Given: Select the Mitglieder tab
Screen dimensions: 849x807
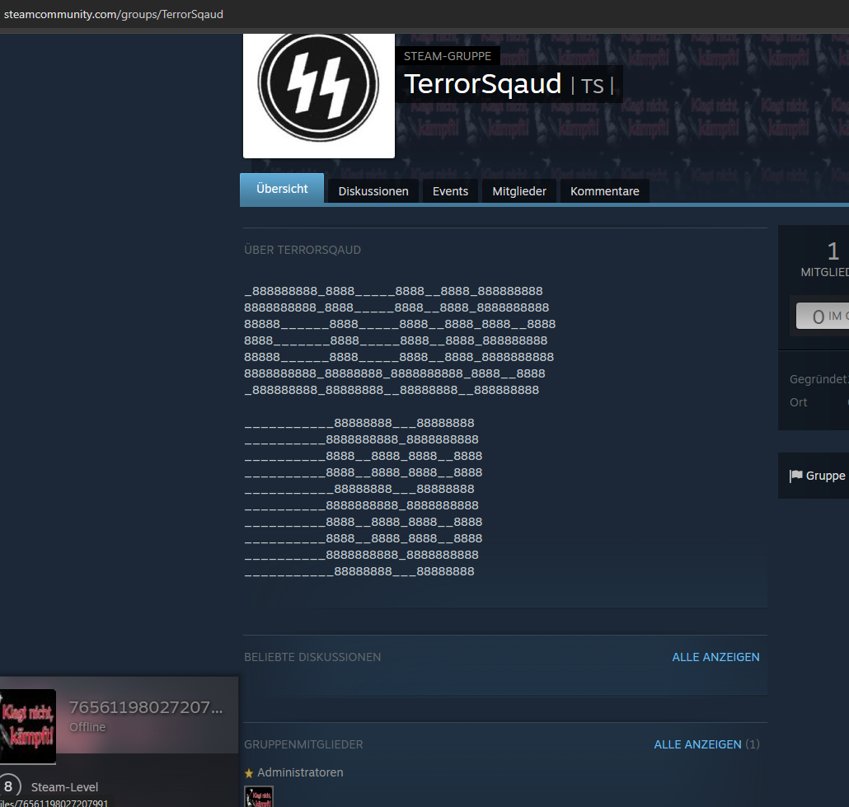Looking at the screenshot, I should click(x=519, y=191).
